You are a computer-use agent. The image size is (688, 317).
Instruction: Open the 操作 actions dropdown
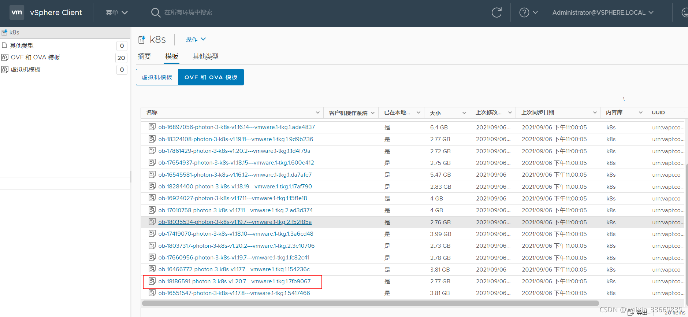point(196,39)
